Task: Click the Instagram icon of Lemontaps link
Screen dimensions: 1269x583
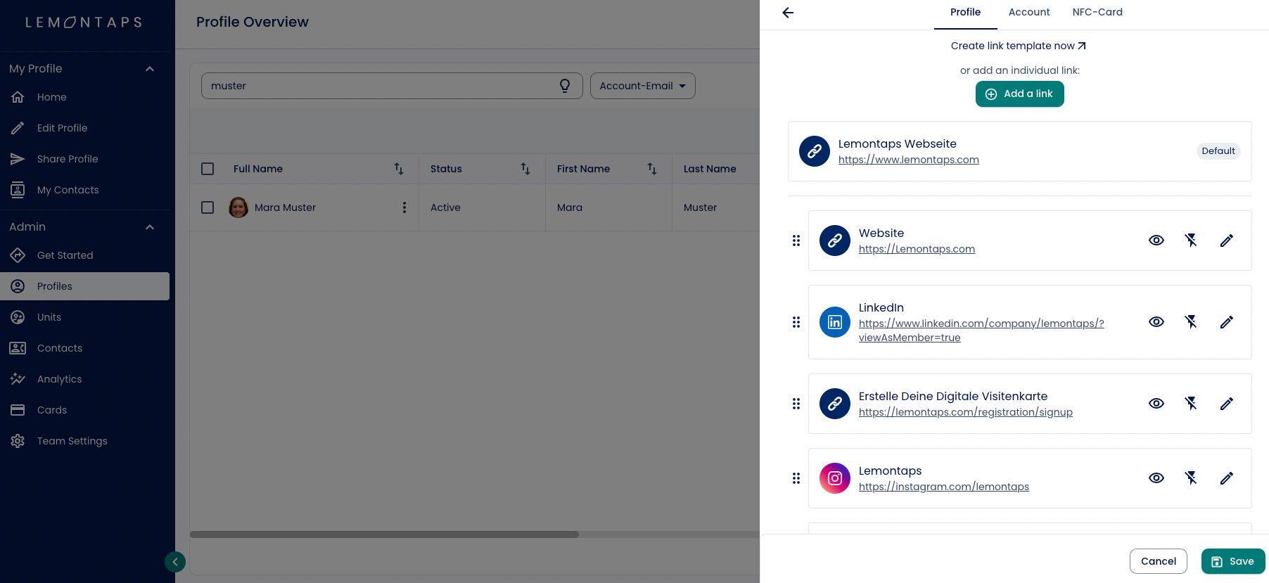Action: point(835,478)
